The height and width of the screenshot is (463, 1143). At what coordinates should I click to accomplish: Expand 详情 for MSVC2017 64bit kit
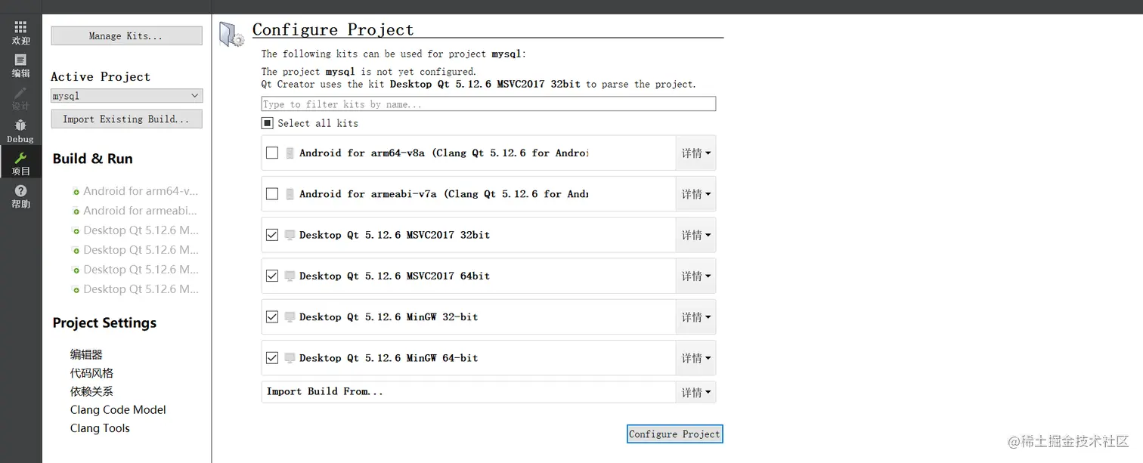coord(695,276)
